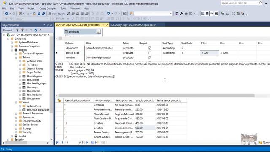Open the Tools menu
Image resolution: width=270 pixels, height=152 pixels.
(x=63, y=8)
